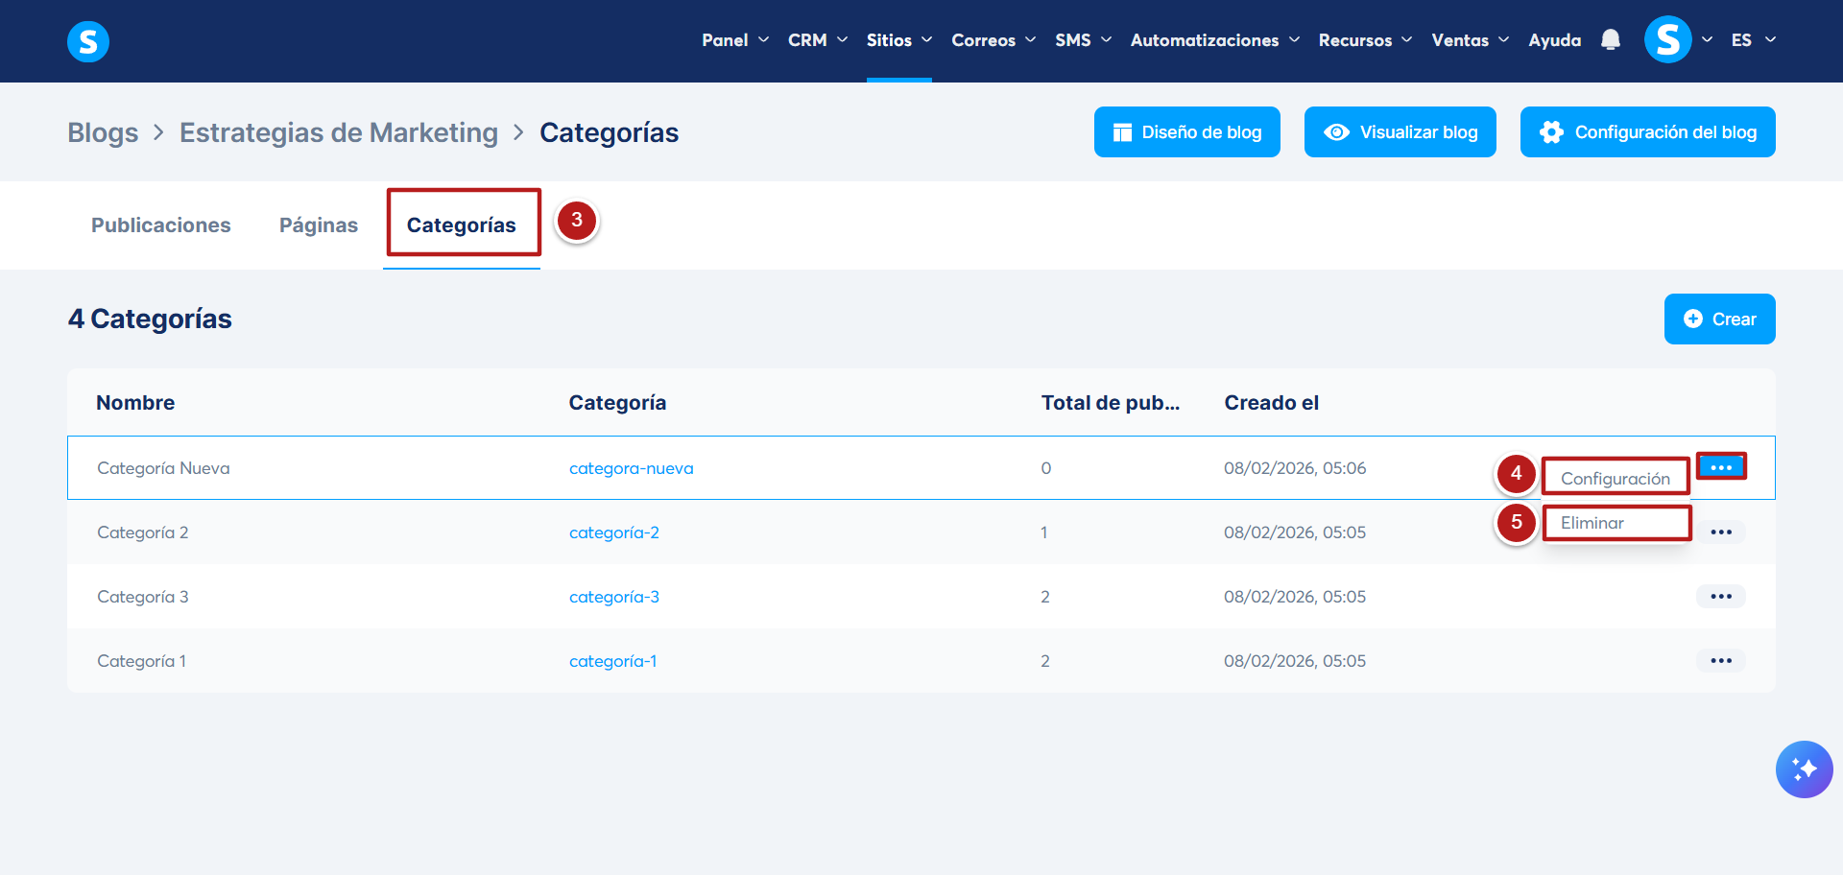Click the Categoría 3 creation date
The image size is (1843, 875).
click(x=1295, y=597)
